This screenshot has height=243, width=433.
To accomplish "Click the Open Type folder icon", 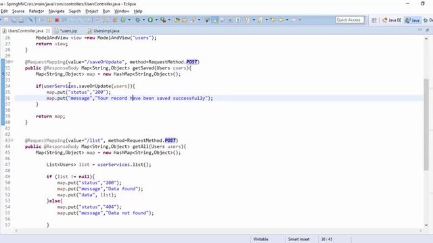I will [x=177, y=20].
